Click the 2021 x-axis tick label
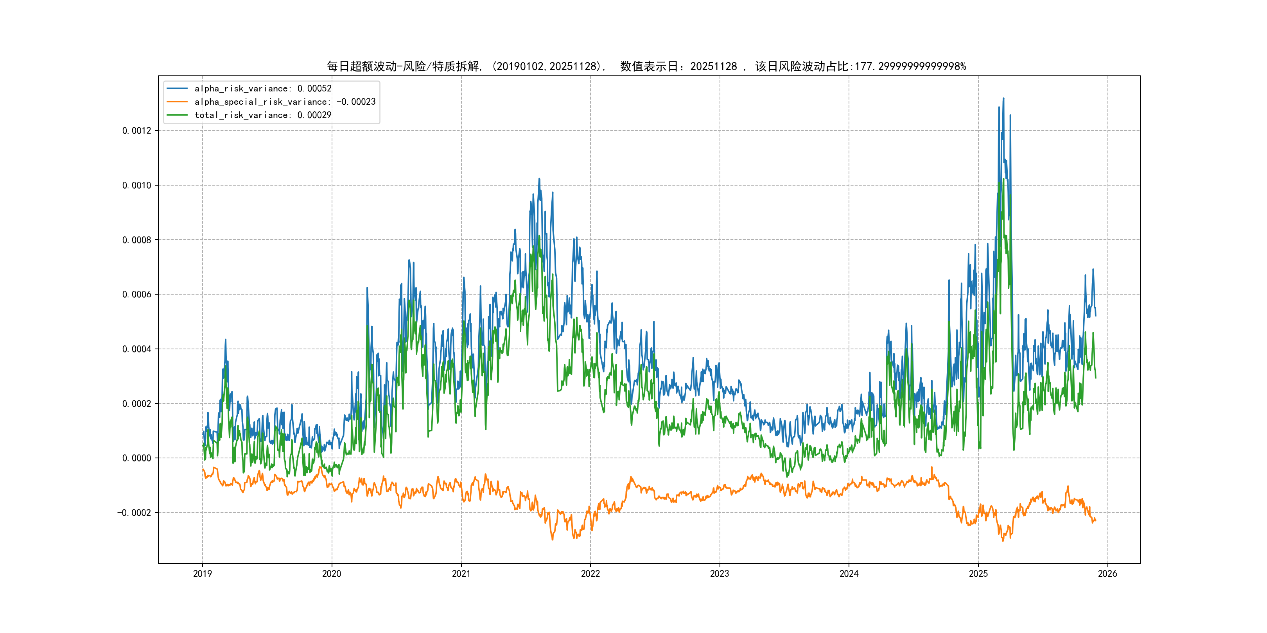1267x633 pixels. pyautogui.click(x=461, y=574)
